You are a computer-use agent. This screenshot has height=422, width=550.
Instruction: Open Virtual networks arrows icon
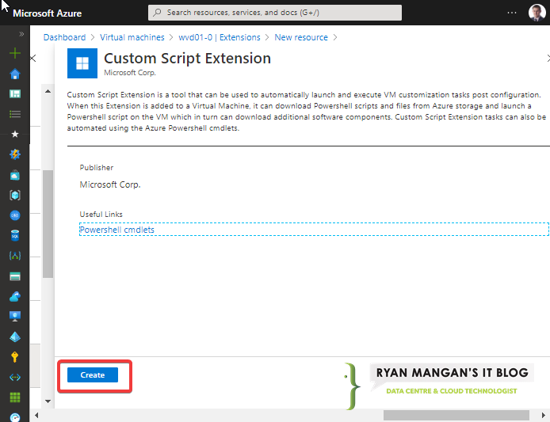(x=15, y=377)
